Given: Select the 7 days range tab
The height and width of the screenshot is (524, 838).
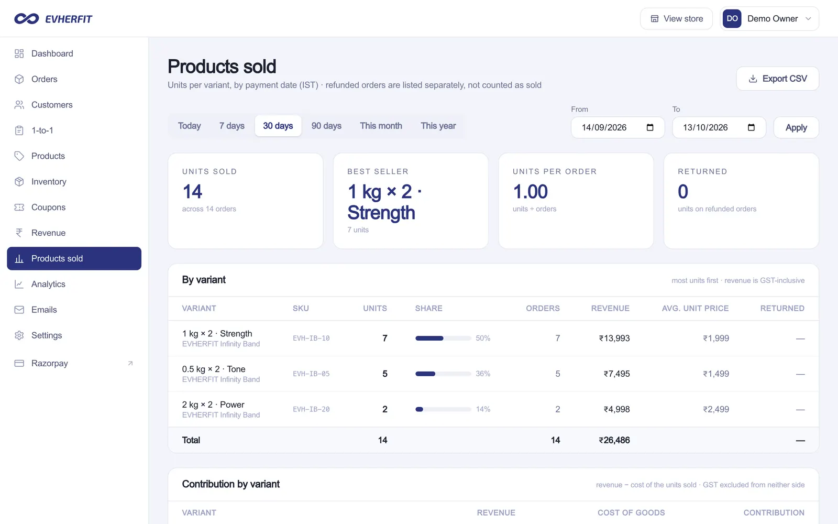Looking at the screenshot, I should [x=232, y=126].
